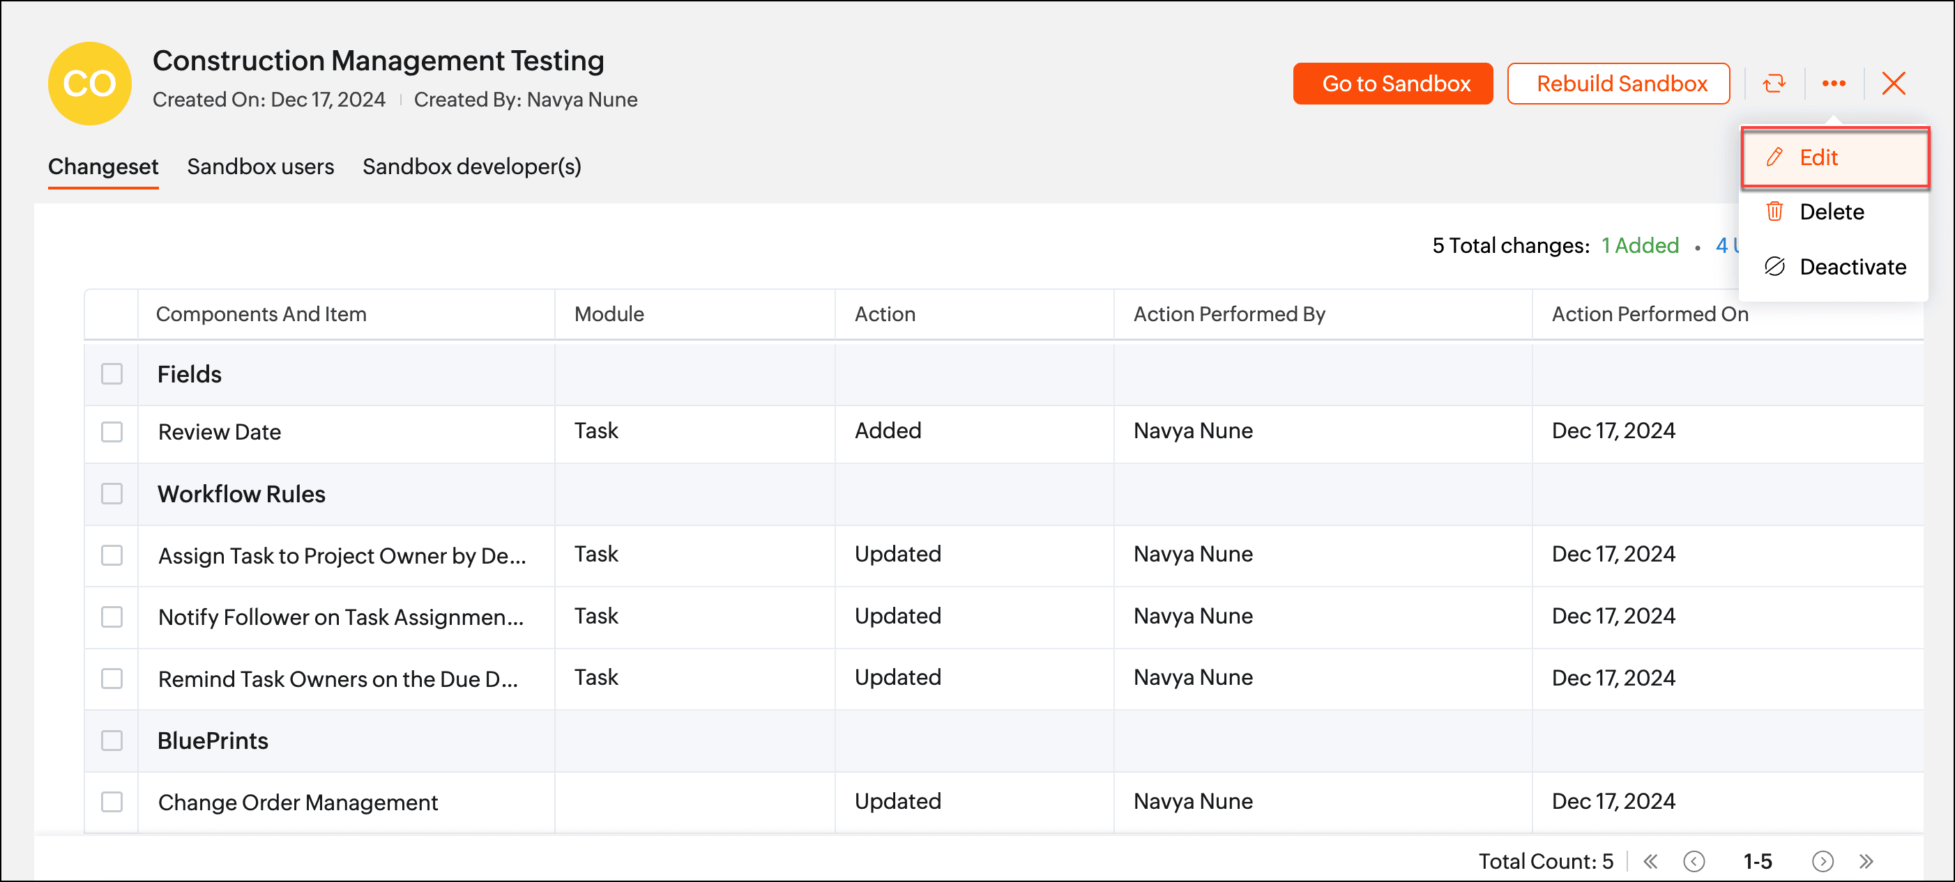The height and width of the screenshot is (882, 1955).
Task: Click the CO sandbox avatar icon
Action: coord(89,84)
